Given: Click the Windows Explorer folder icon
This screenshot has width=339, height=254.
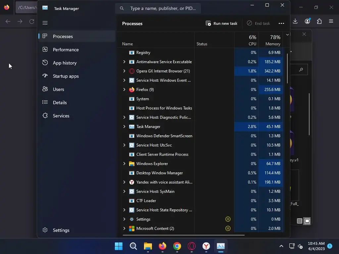Looking at the screenshot, I should 132,164.
